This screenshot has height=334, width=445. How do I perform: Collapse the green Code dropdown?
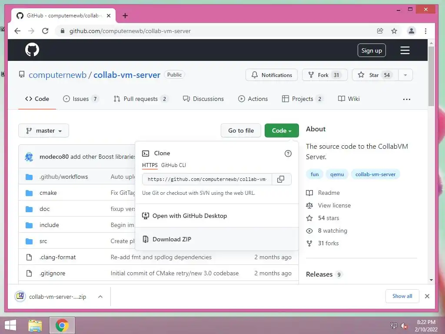click(x=282, y=130)
